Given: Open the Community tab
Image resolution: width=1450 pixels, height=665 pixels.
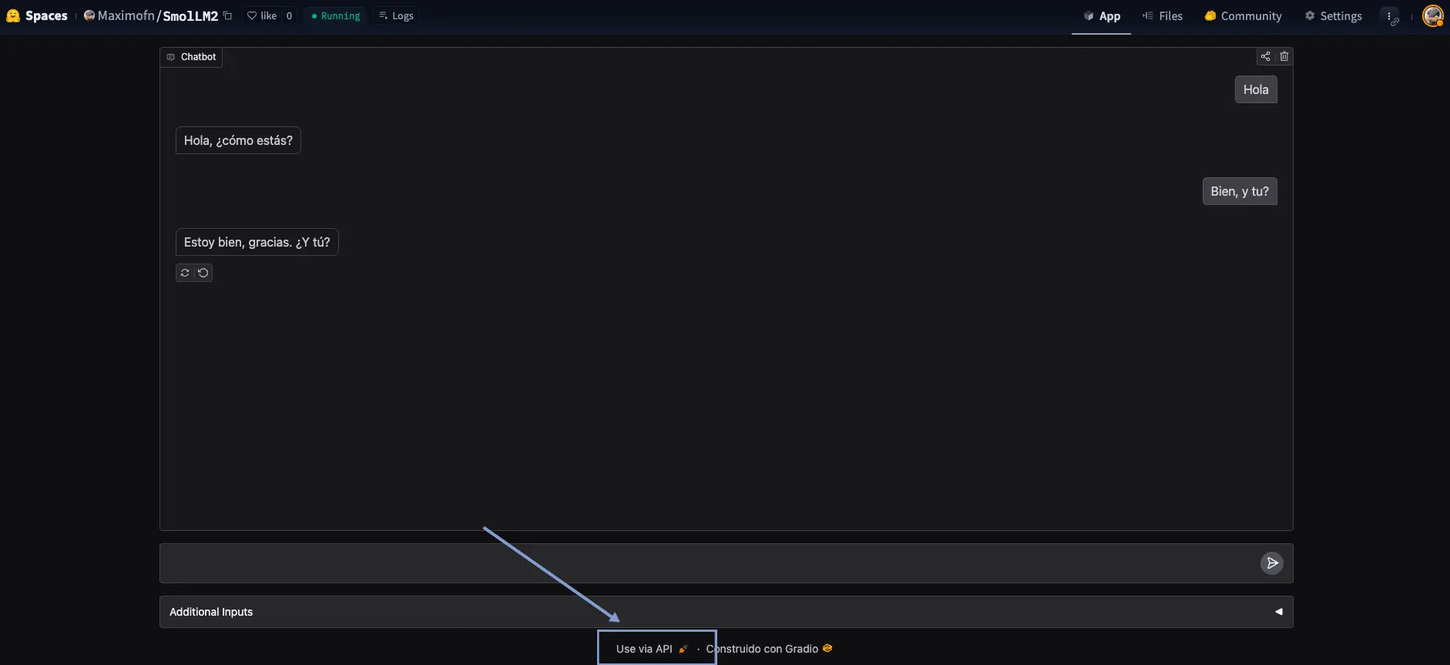Looking at the screenshot, I should pyautogui.click(x=1243, y=16).
